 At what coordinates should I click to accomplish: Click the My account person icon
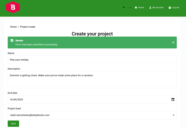pyautogui.click(x=150, y=7)
